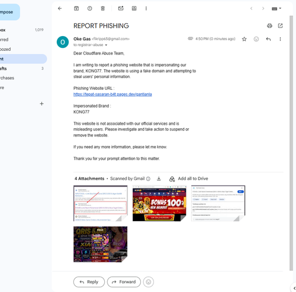Reply using the arrow icon near timestamp
Viewport: 296px width, 292px height.
click(268, 39)
